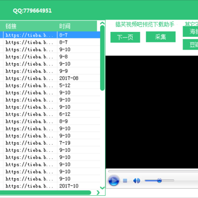Image resolution: width=198 pixels, height=198 pixels.
Task: Stop playback with the square stop button
Action: click(x=125, y=181)
